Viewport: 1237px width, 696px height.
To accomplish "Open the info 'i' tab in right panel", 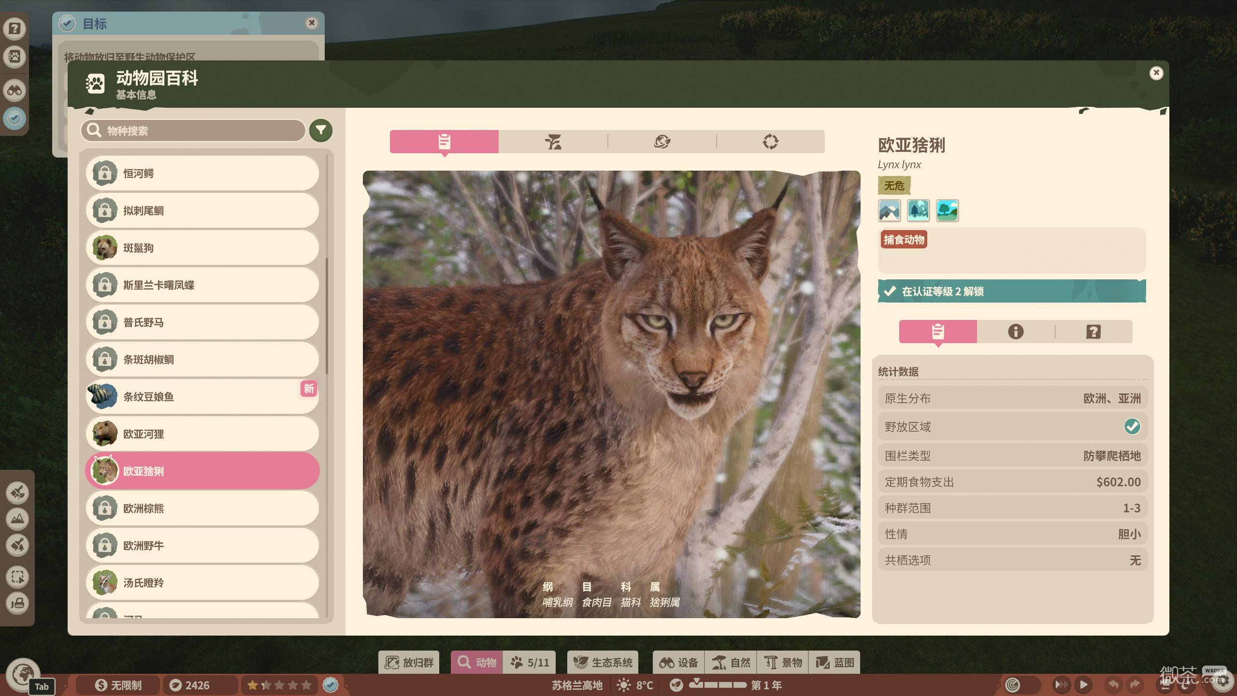I will 1016,332.
